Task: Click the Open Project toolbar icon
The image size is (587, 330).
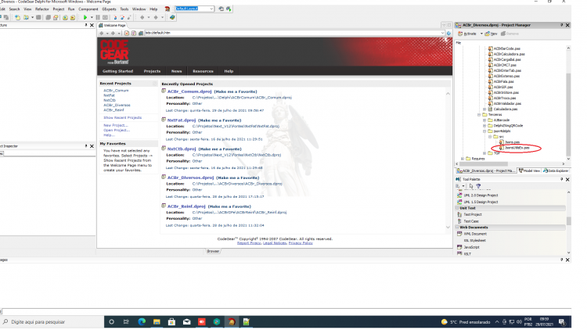Action: (26, 17)
